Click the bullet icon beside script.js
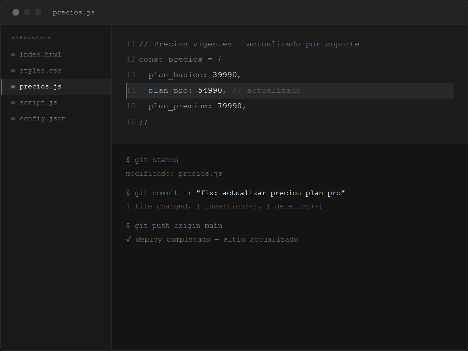 pyautogui.click(x=13, y=103)
